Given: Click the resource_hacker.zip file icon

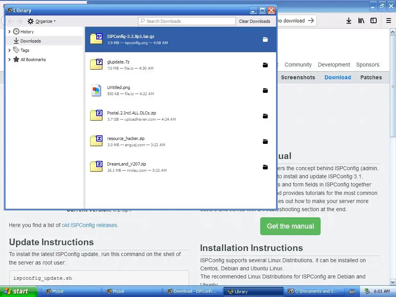Looking at the screenshot, I should pos(96,141).
